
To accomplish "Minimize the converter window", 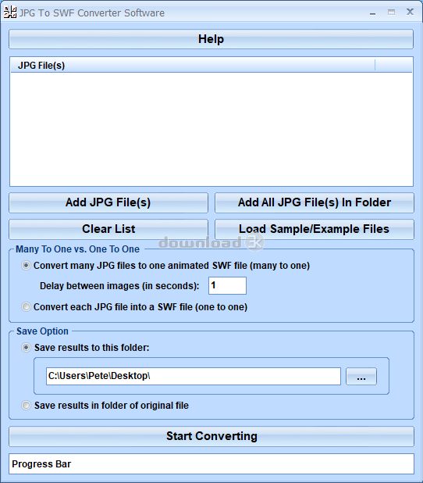I will (372, 13).
